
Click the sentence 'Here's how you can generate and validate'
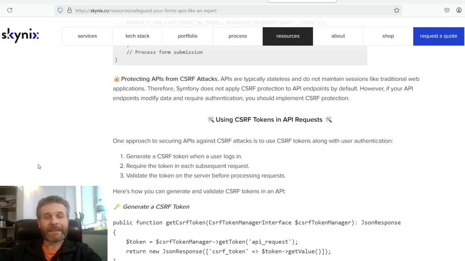[x=199, y=191]
